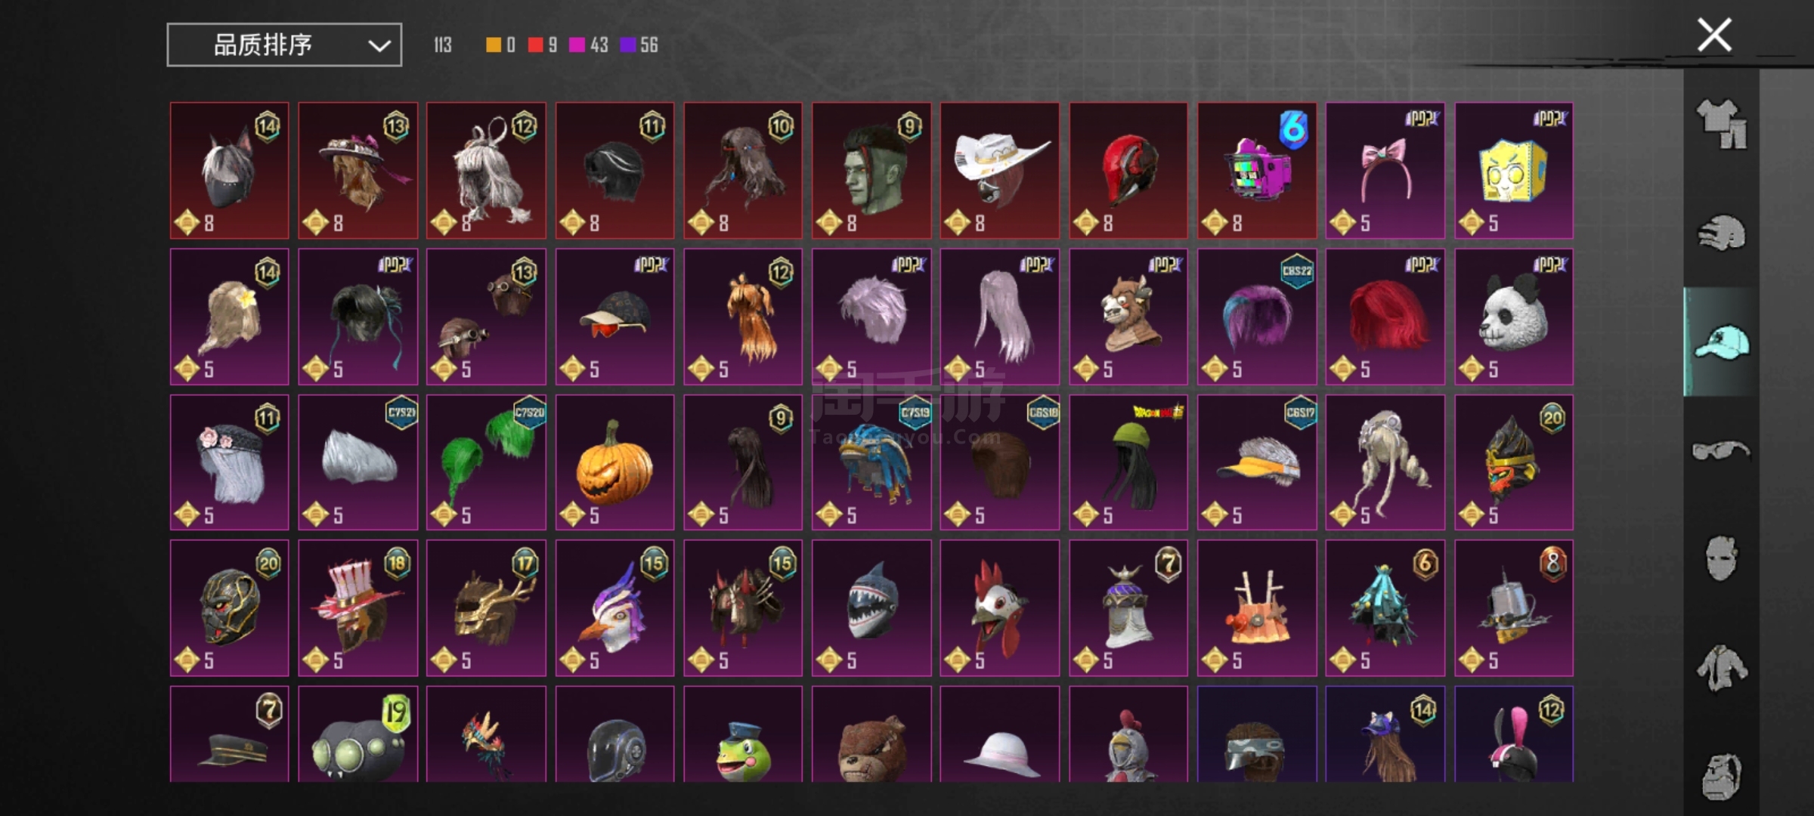This screenshot has width=1814, height=816.
Task: Open the jacket category icon
Action: click(1721, 668)
